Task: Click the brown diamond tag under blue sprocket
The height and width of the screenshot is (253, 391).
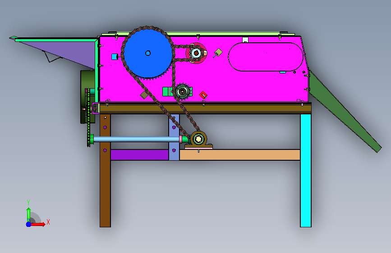Action: tap(144, 95)
